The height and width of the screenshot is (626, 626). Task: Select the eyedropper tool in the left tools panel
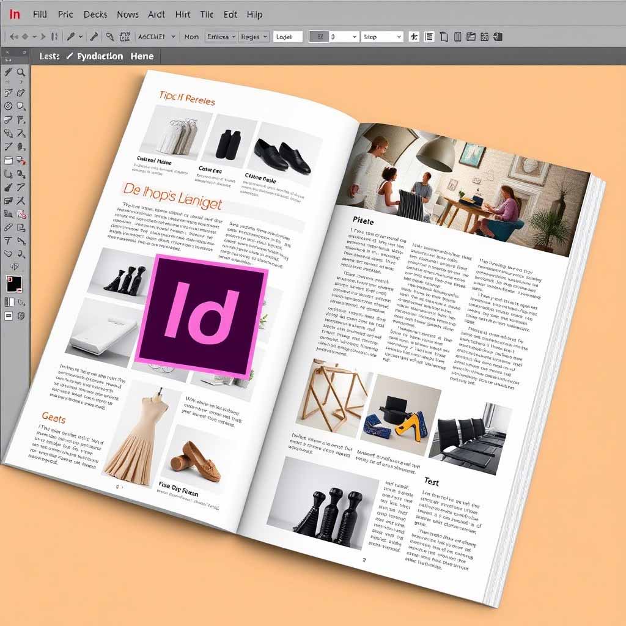[8, 227]
